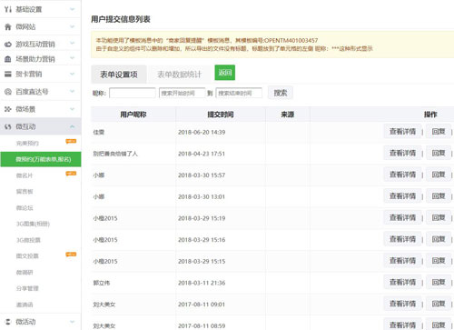Click the 别把善良给错了人 nickname cell
The height and width of the screenshot is (330, 454).
click(x=115, y=154)
